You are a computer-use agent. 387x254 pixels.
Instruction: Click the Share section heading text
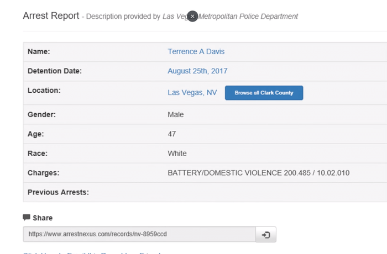point(43,218)
